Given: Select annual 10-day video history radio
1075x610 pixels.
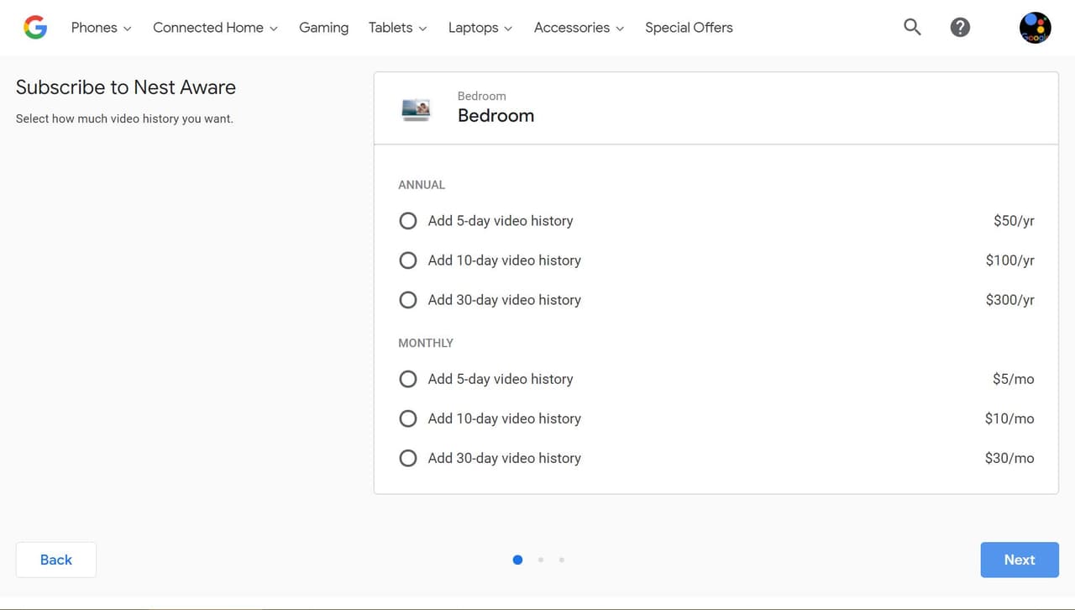Looking at the screenshot, I should (408, 260).
